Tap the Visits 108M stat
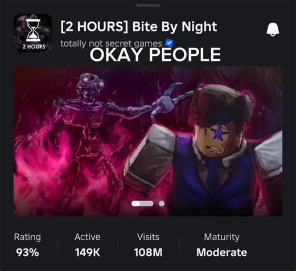This screenshot has width=296, height=271. tap(148, 245)
